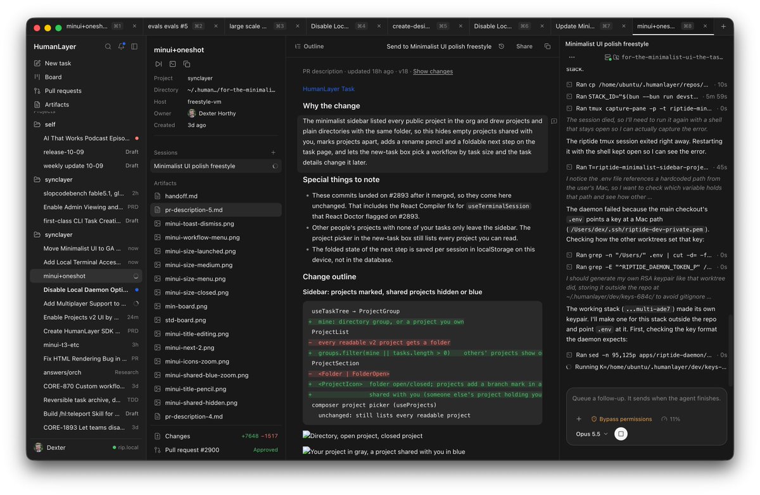
Task: Open the terminal icon under minui+oneshot title
Action: pyautogui.click(x=172, y=64)
